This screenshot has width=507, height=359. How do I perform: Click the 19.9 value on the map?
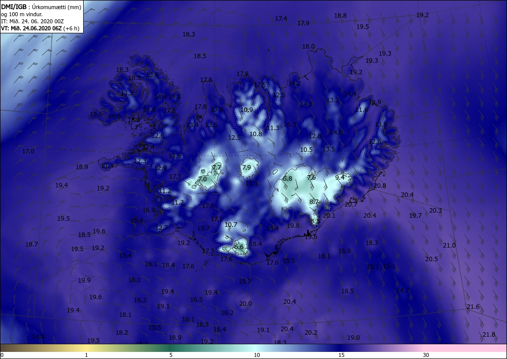(x=84, y=280)
